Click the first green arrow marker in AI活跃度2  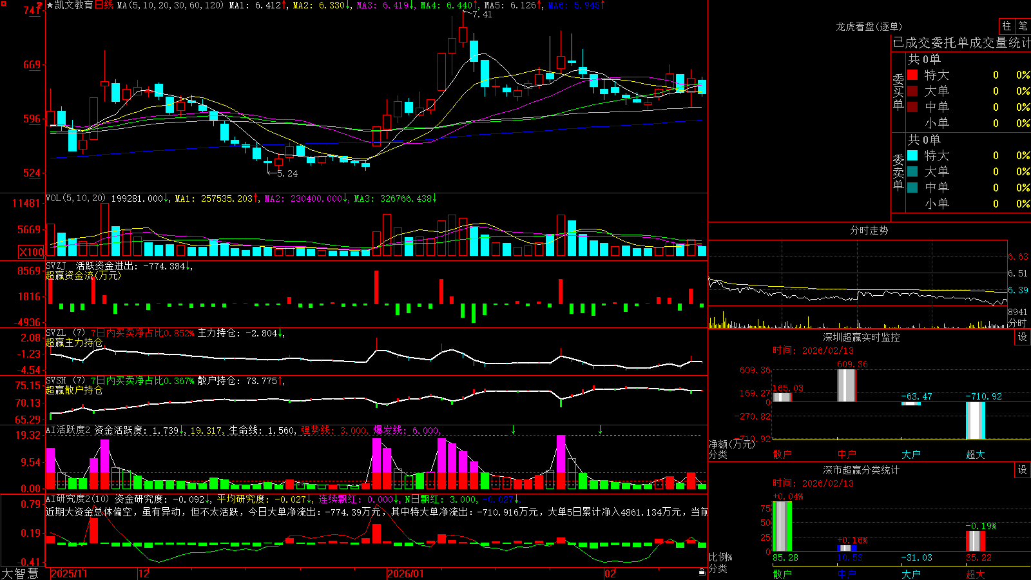[x=513, y=429]
